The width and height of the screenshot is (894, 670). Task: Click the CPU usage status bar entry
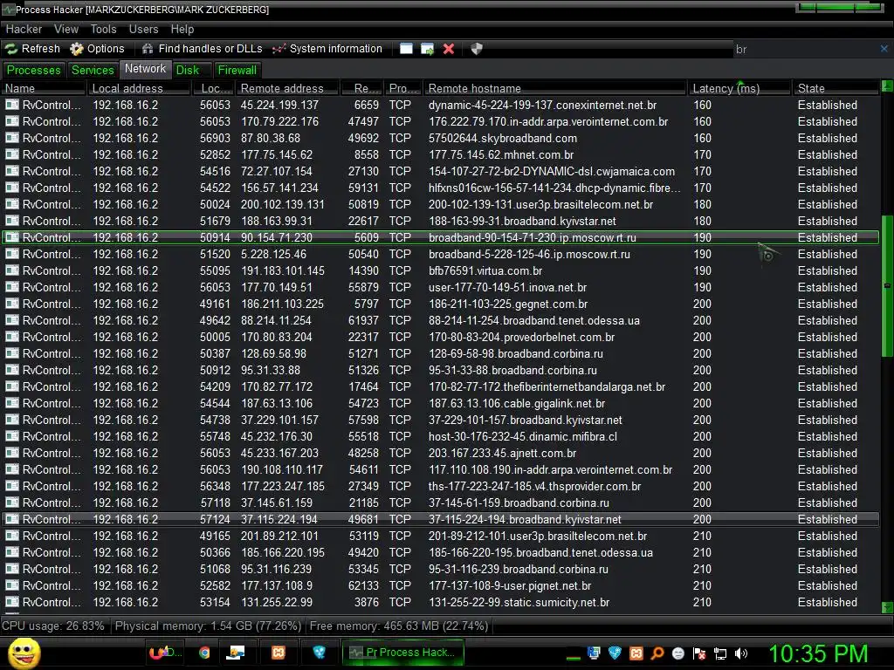tap(53, 626)
